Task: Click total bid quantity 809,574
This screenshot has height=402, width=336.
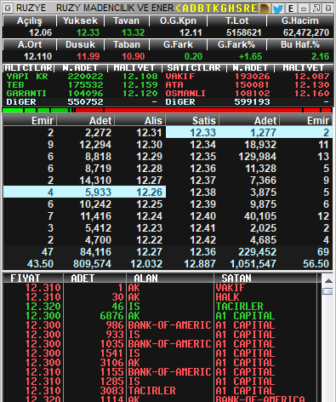Action: tap(93, 264)
